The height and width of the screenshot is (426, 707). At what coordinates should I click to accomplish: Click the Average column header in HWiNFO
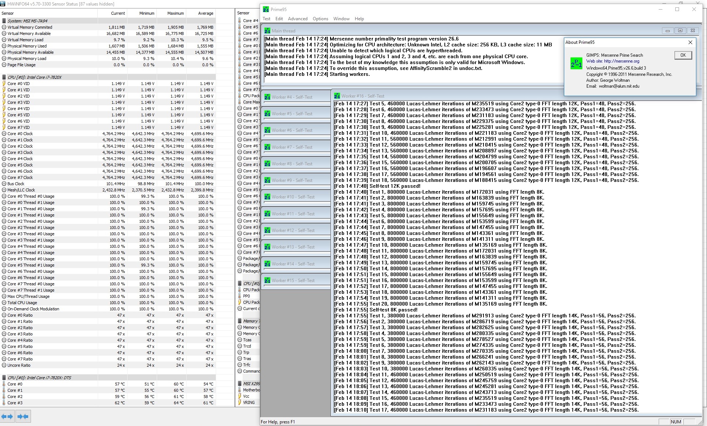pyautogui.click(x=201, y=13)
